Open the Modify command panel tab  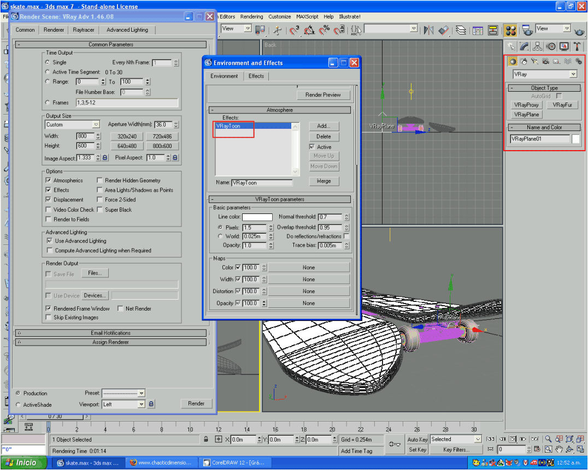(x=524, y=46)
